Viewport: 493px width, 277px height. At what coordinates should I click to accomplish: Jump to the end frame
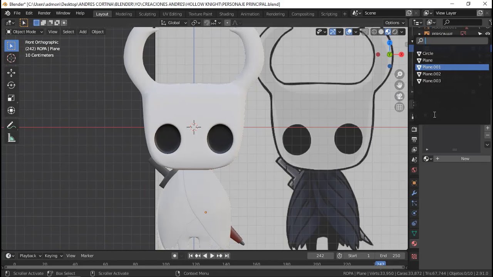coord(227,255)
